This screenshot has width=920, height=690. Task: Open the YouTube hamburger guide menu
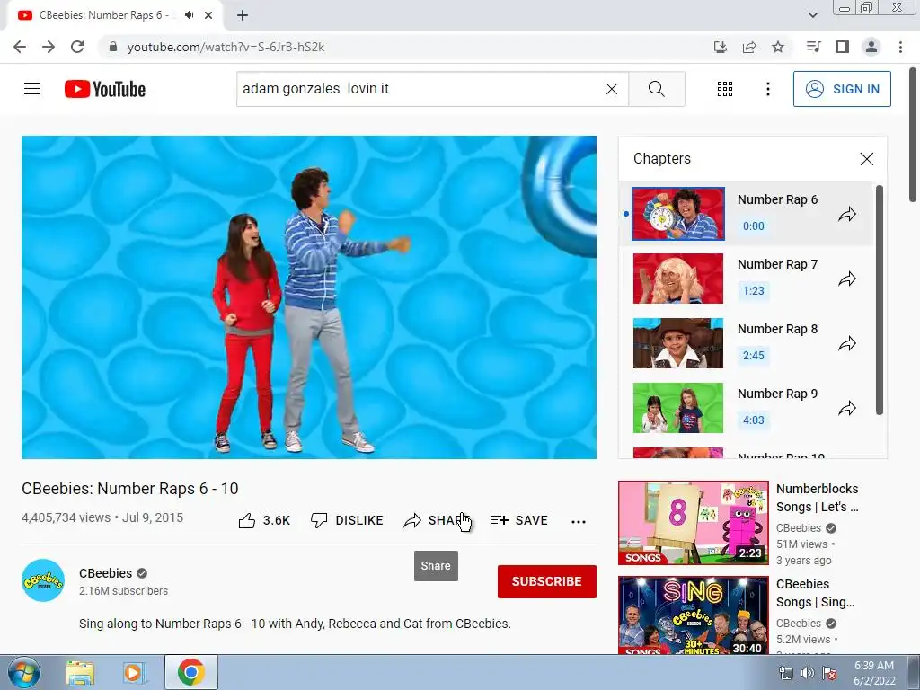[x=32, y=89]
